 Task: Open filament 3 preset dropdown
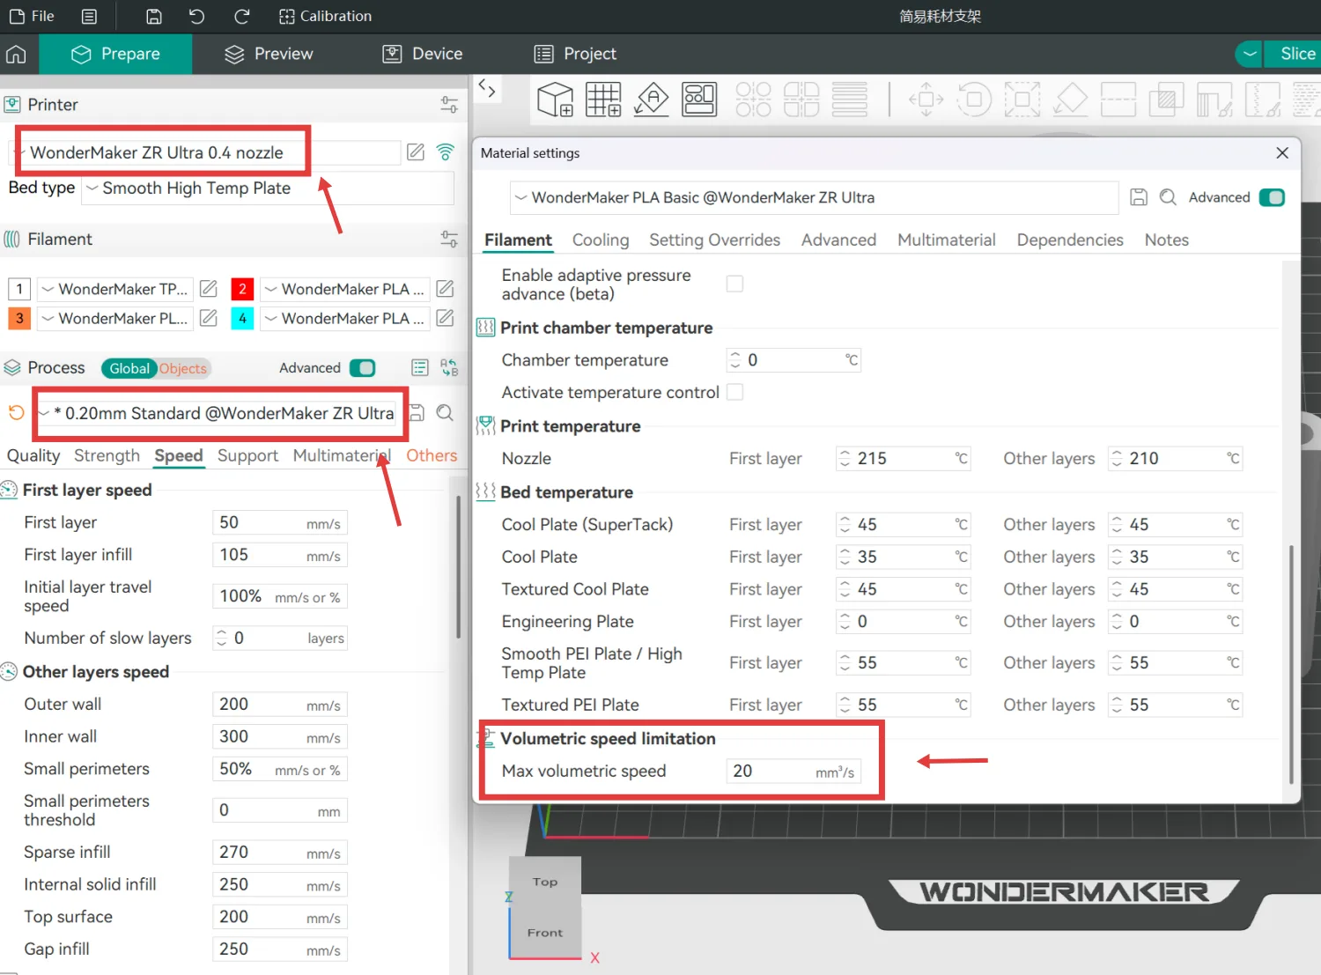pyautogui.click(x=115, y=318)
